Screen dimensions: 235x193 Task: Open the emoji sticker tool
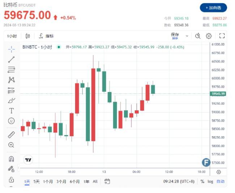click(12, 121)
